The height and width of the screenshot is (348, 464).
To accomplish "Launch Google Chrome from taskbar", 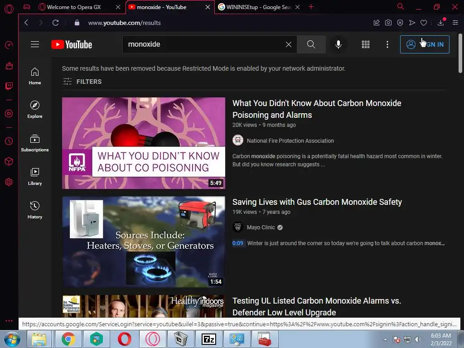I will click(x=68, y=339).
